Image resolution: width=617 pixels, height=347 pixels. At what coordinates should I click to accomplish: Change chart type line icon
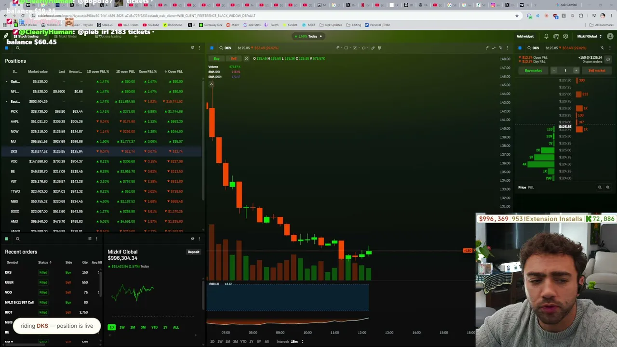[494, 48]
